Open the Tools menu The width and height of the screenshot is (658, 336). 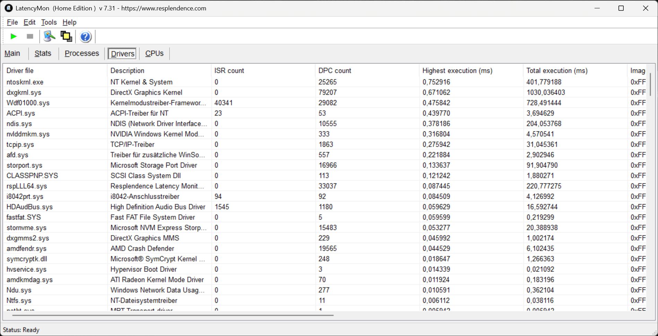49,22
